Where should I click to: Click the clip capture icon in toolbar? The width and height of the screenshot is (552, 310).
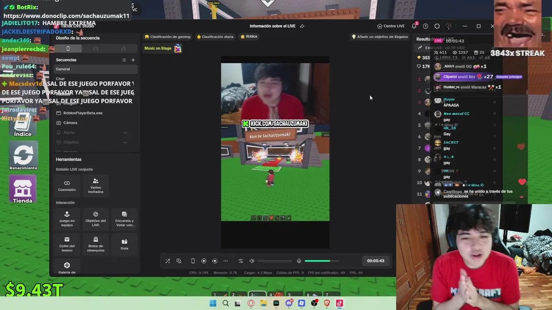(215, 261)
